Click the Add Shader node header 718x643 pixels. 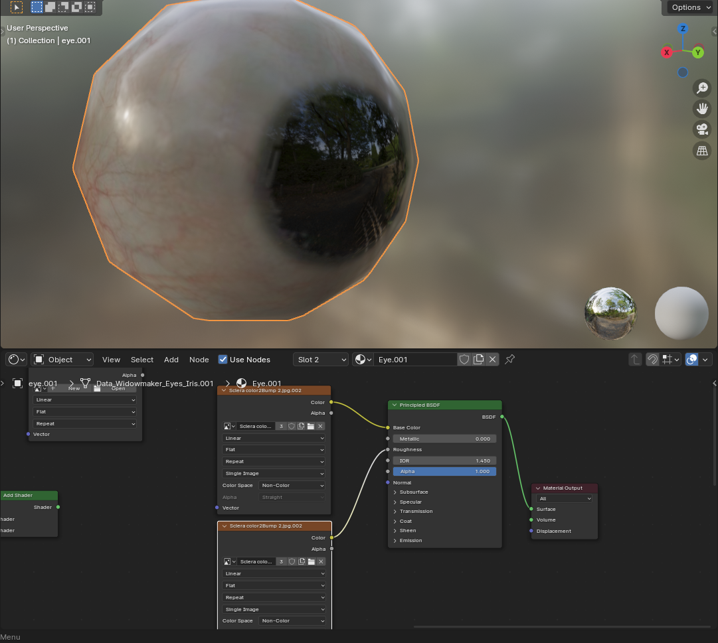(29, 495)
